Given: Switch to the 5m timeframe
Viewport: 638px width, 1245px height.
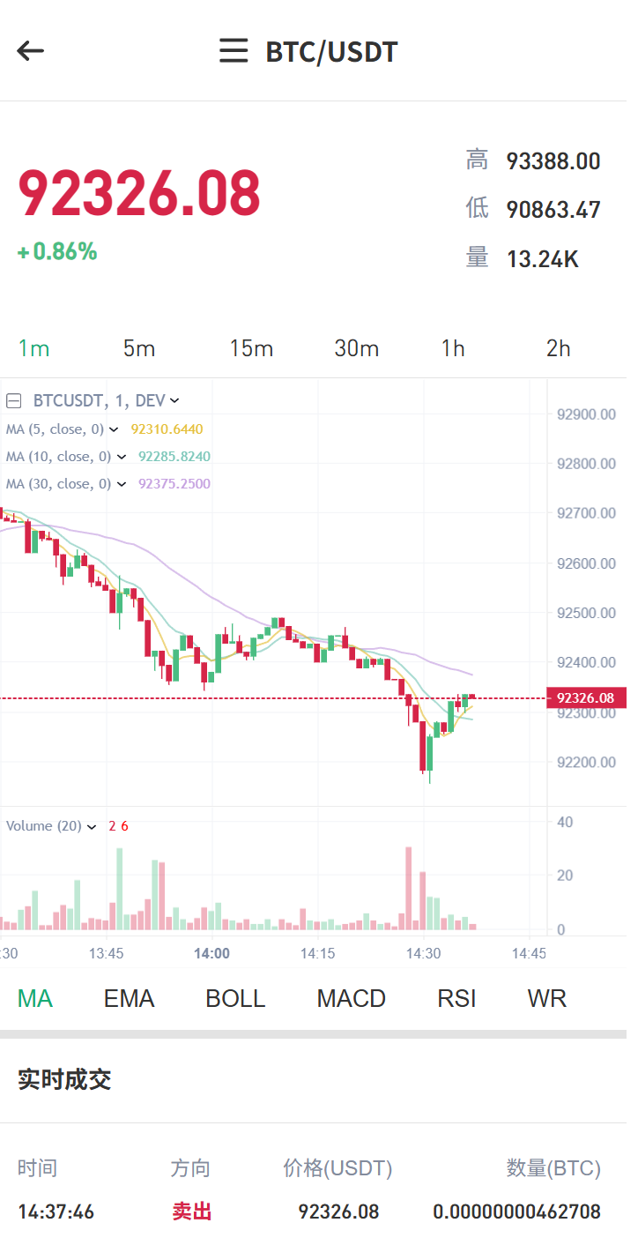Looking at the screenshot, I should 139,348.
